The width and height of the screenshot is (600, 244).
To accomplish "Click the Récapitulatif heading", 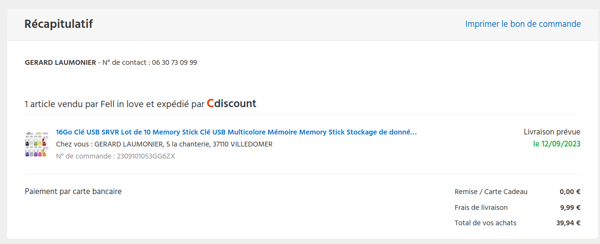I will pyautogui.click(x=59, y=24).
